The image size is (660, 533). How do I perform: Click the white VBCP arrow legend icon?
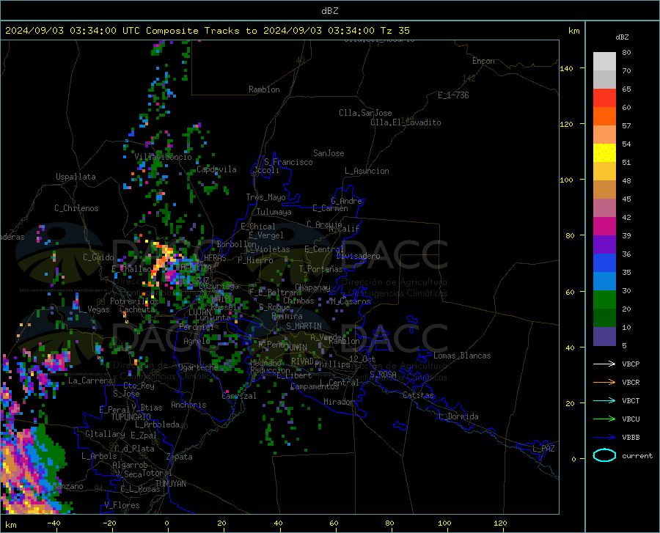(x=604, y=364)
